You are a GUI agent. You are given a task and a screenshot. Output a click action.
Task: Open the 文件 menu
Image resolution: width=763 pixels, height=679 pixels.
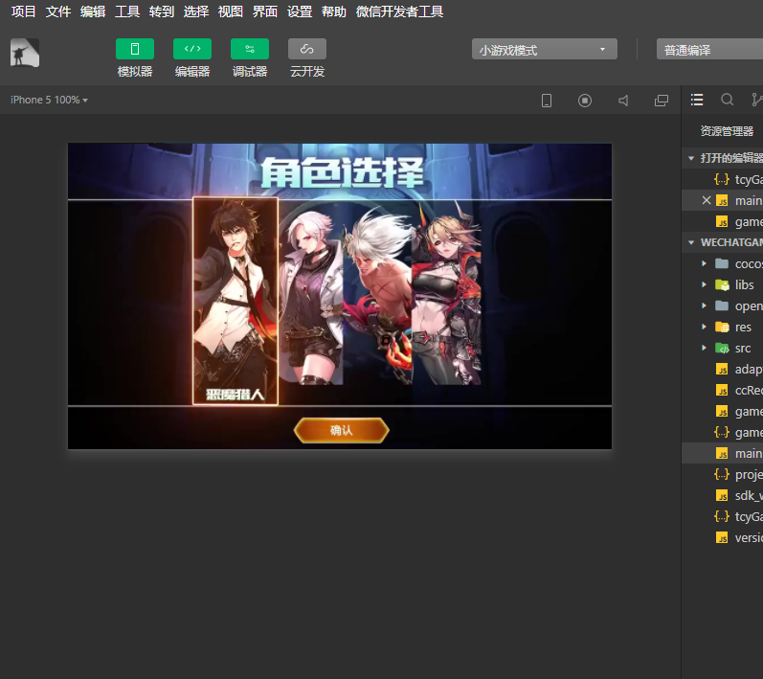coord(57,11)
